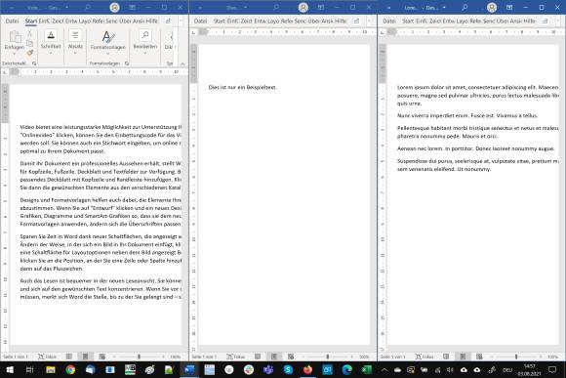Adjust the zoom slider in middle window

click(x=328, y=357)
